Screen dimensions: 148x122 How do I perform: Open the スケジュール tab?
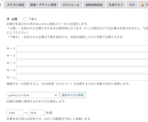[x=71, y=5]
